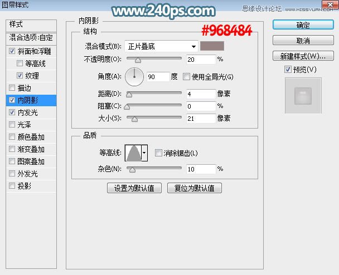Enable the 渐变叠加 checkbox

(x=12, y=149)
